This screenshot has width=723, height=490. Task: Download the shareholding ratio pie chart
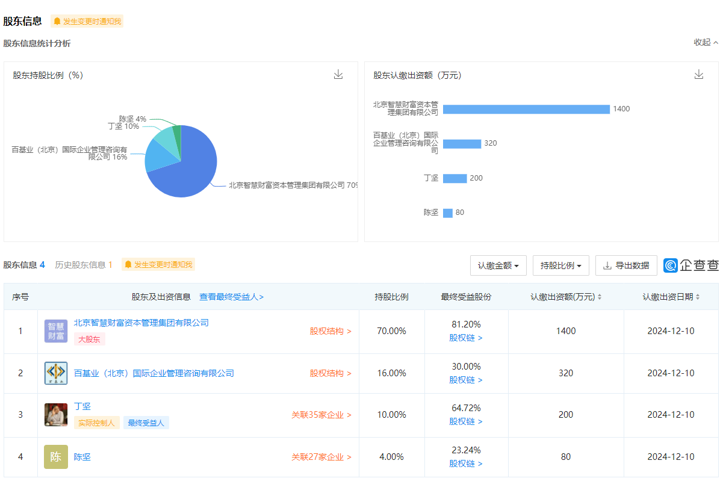pos(338,75)
